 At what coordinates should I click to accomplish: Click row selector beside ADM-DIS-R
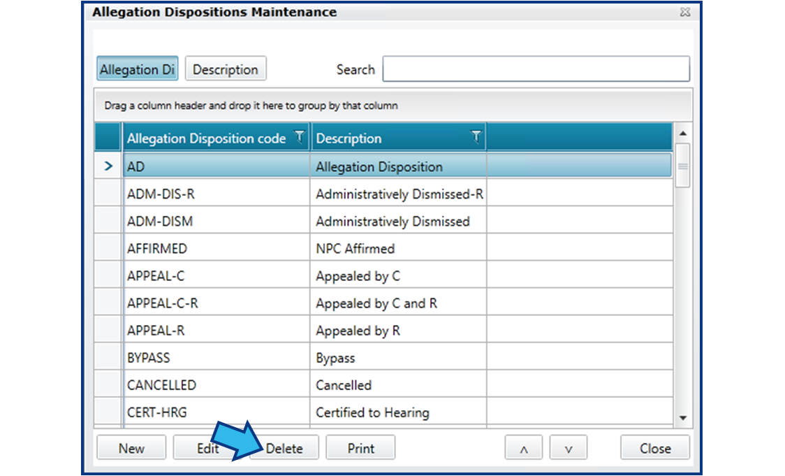[108, 194]
